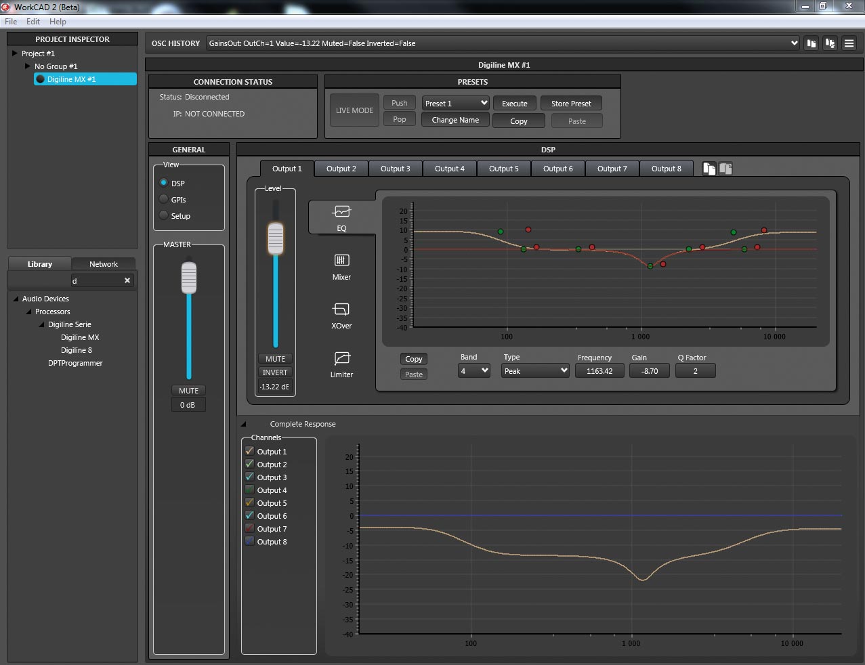Open the Limiter section
Screen dimensions: 865x665
coord(341,364)
